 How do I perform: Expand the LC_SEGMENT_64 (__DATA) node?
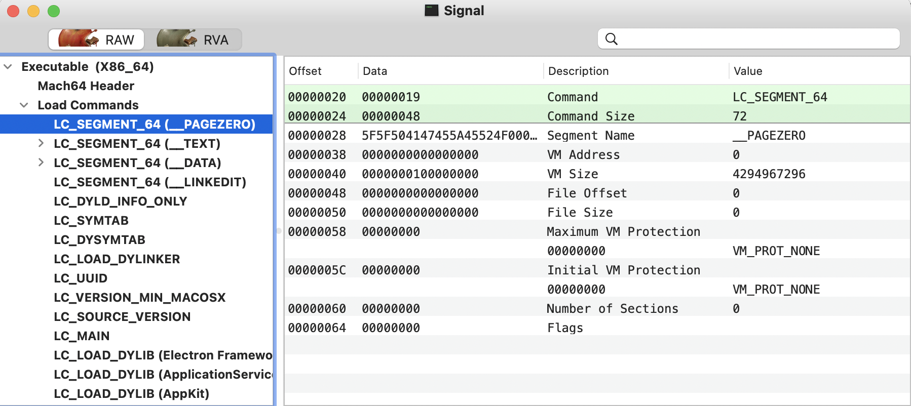pyautogui.click(x=41, y=163)
